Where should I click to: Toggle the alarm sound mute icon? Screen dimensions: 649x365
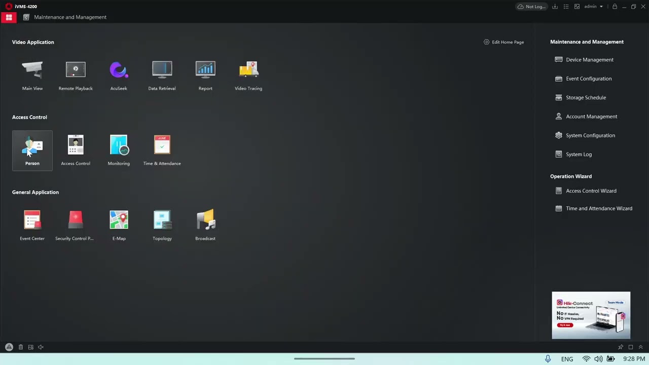[x=41, y=347]
